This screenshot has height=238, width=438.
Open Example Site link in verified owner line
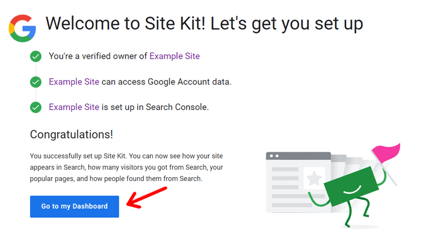(x=175, y=56)
